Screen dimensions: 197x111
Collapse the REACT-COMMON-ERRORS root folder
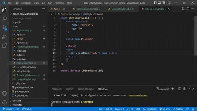point(28,14)
